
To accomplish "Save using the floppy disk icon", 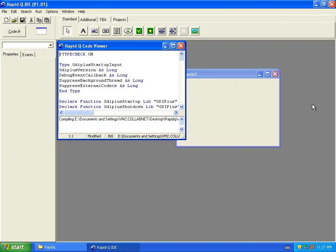I will pyautogui.click(x=22, y=20).
